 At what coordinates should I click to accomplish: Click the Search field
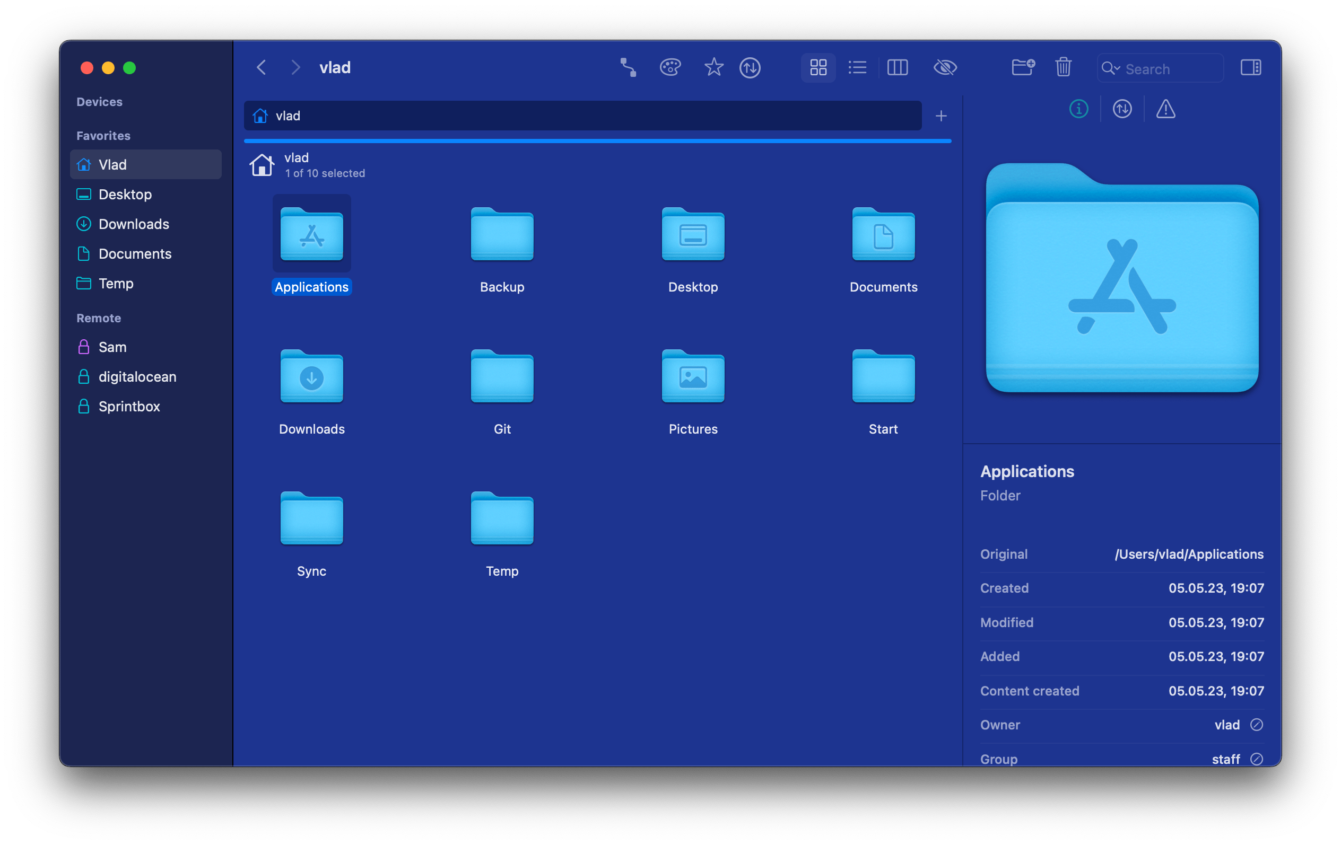[1160, 68]
